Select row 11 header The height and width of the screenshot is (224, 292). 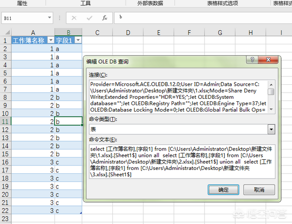click(x=5, y=122)
